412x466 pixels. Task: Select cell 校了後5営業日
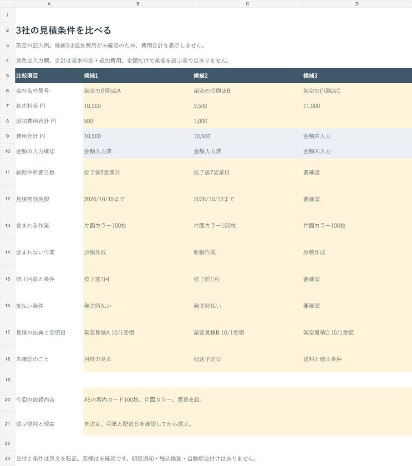pyautogui.click(x=138, y=172)
